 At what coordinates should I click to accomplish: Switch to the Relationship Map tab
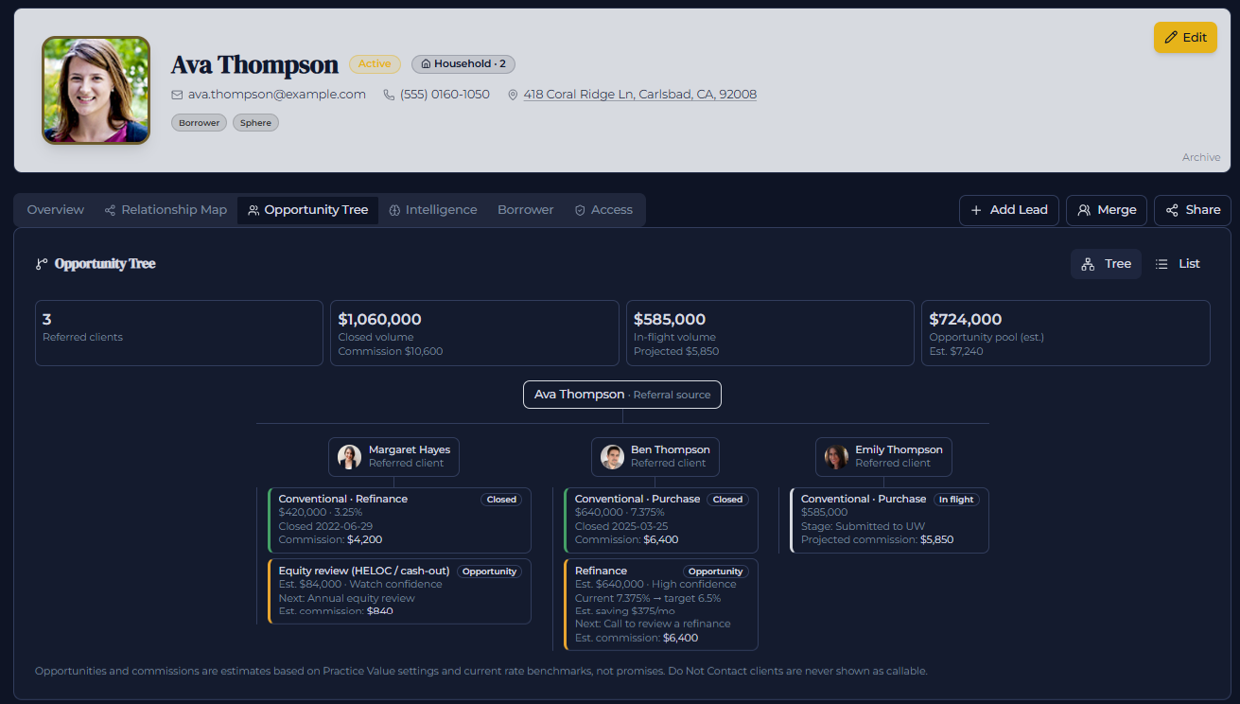coord(166,210)
